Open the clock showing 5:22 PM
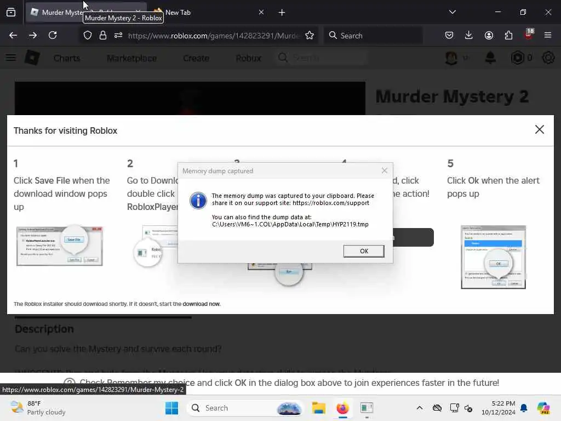 pyautogui.click(x=498, y=408)
